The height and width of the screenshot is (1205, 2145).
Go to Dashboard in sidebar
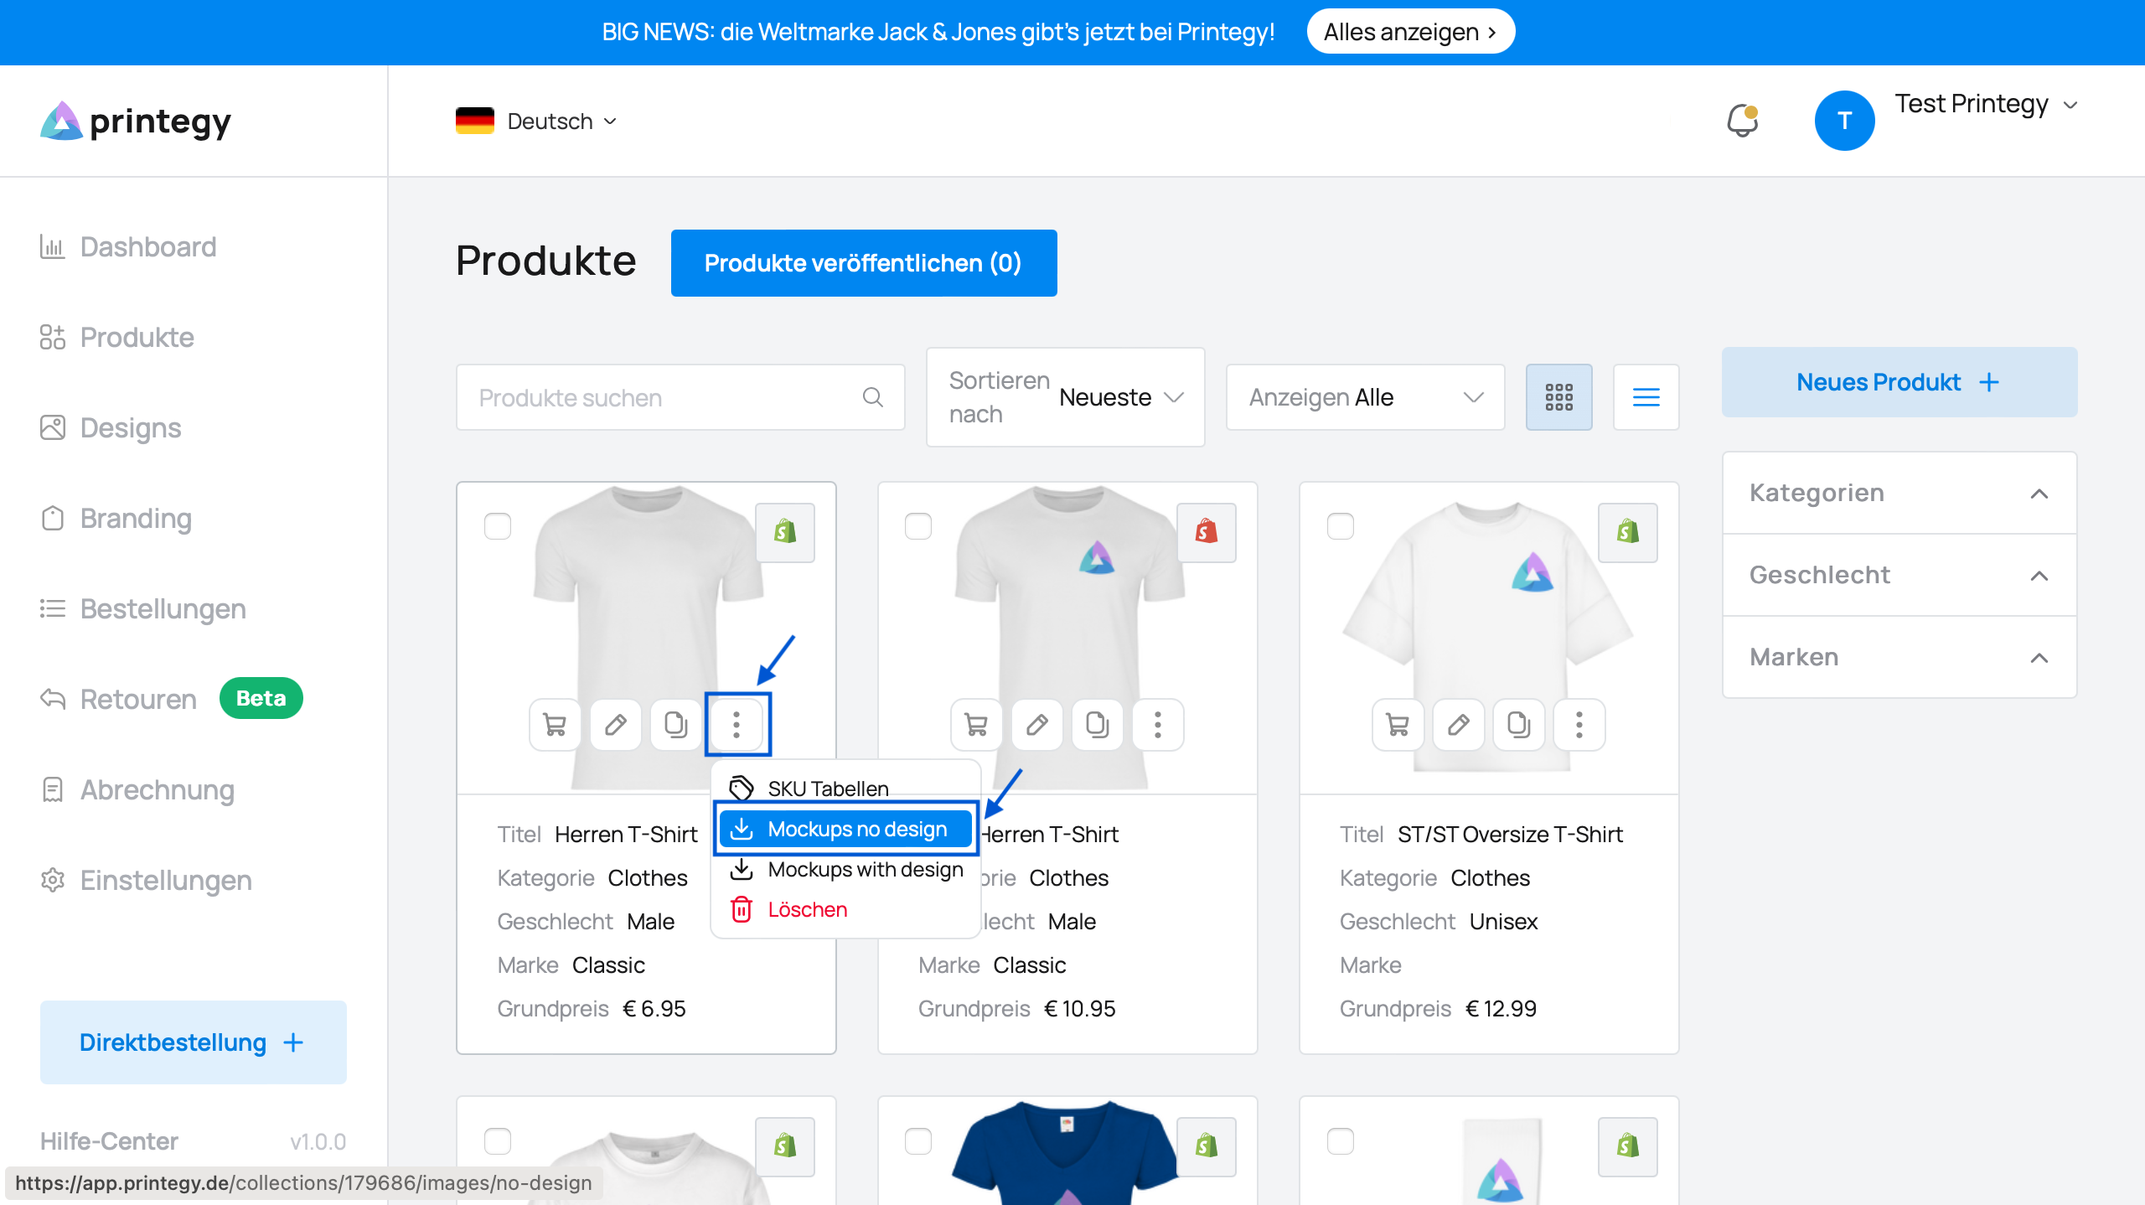coord(128,247)
